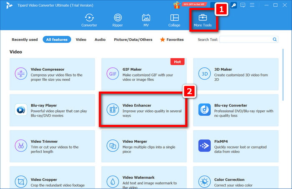Open the Video Cropper title
This screenshot has width=292, height=189.
[x=44, y=180]
